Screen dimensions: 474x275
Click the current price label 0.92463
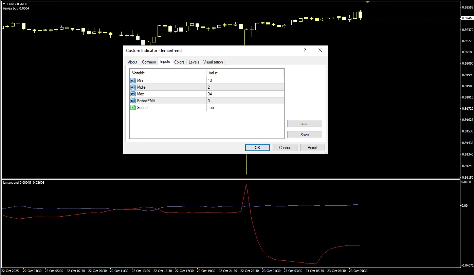pyautogui.click(x=467, y=18)
